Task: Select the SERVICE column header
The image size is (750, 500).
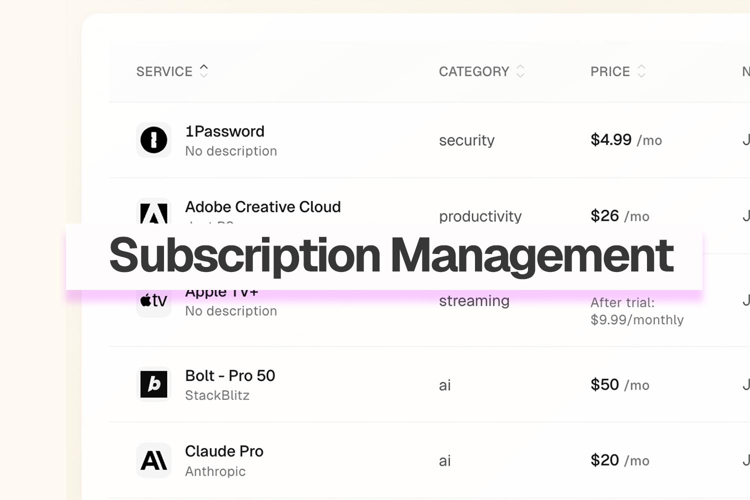Action: point(164,71)
